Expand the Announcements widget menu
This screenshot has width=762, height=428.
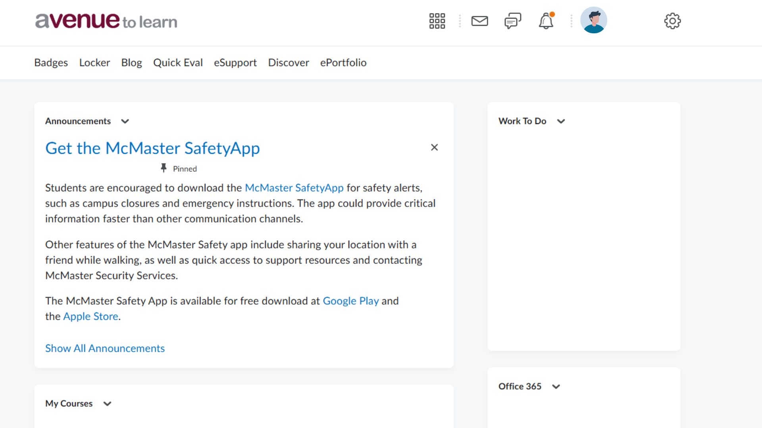tap(125, 121)
